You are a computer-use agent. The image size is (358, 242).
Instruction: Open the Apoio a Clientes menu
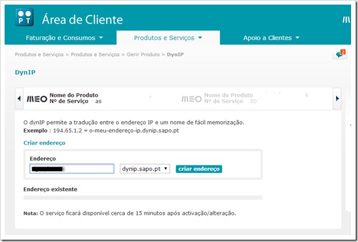tap(271, 38)
